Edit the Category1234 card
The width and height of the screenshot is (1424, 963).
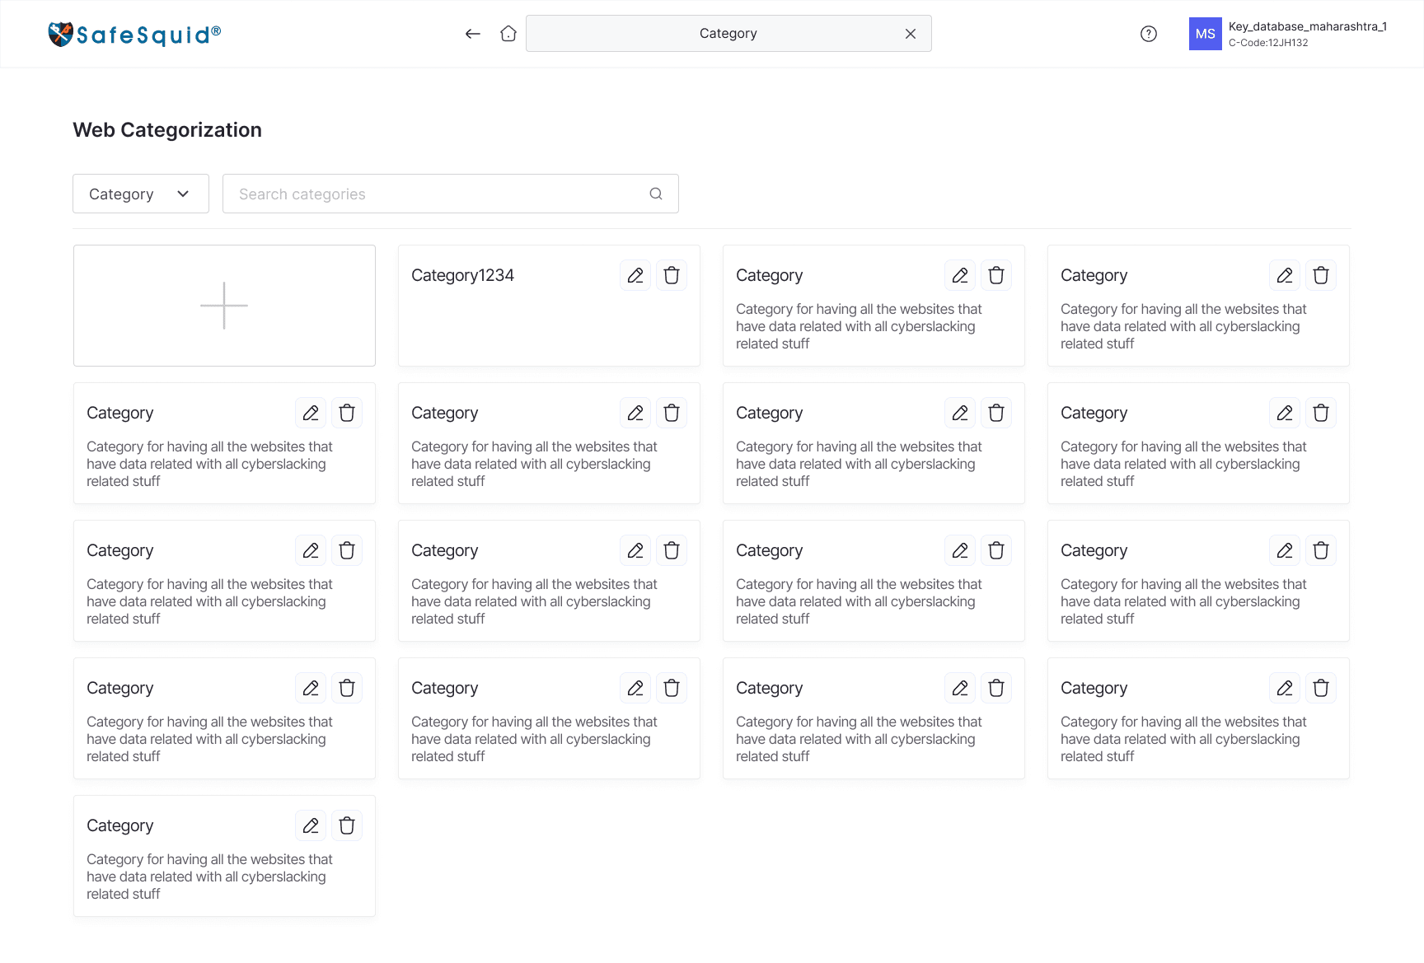635,275
